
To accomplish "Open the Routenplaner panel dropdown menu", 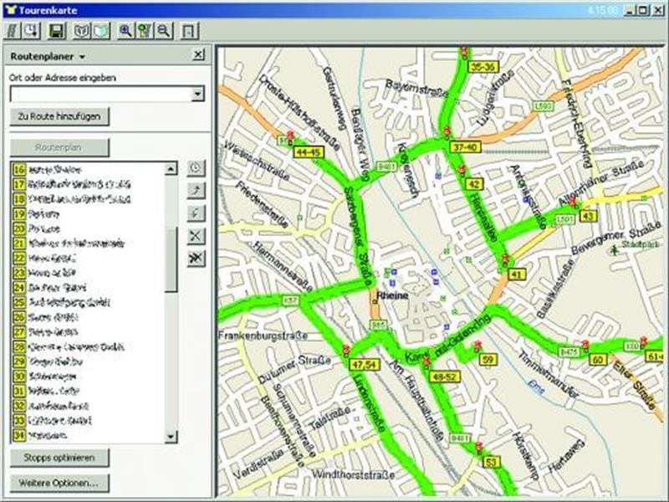I will tap(82, 57).
